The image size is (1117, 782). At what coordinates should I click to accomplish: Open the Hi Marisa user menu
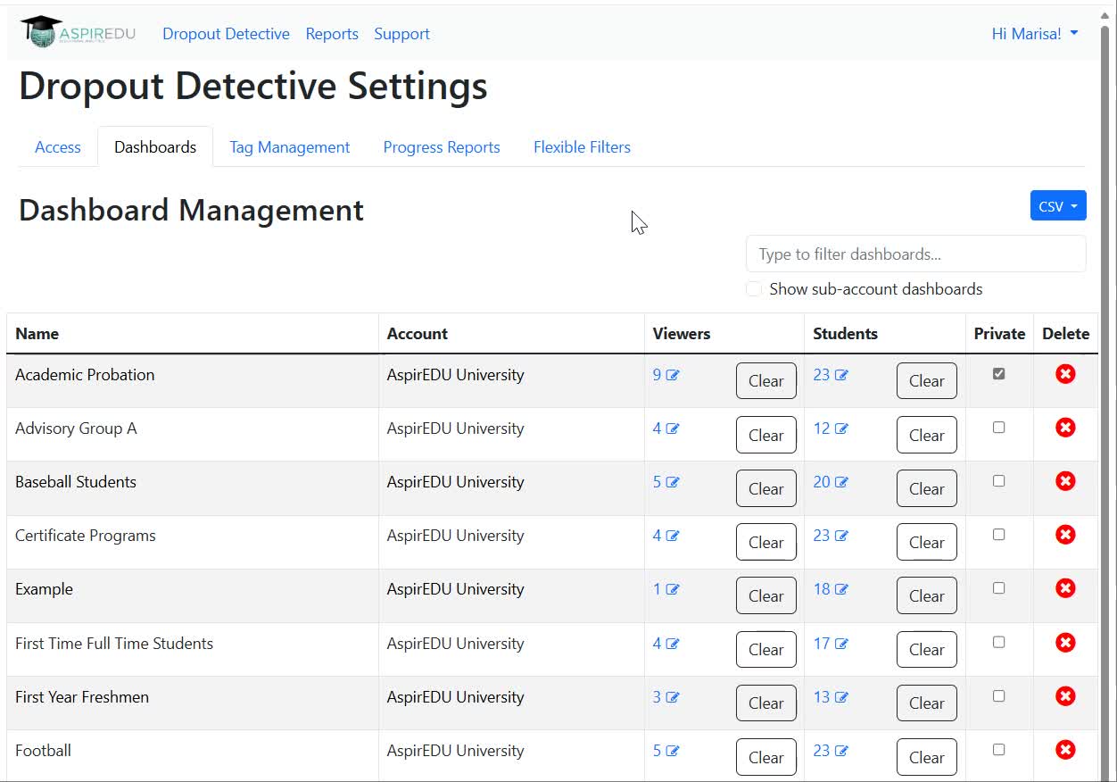[x=1035, y=34]
